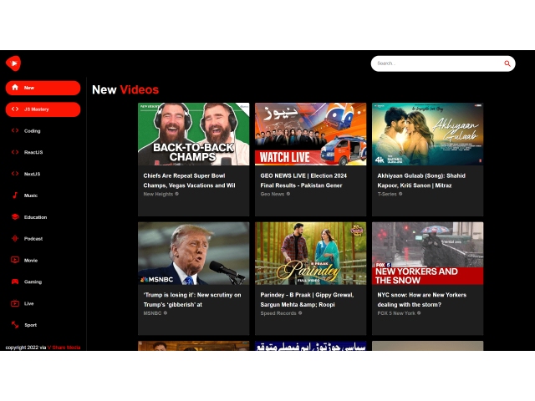Screen dimensions: 535x401
Task: Click the Podcast waveform icon
Action: pos(15,239)
